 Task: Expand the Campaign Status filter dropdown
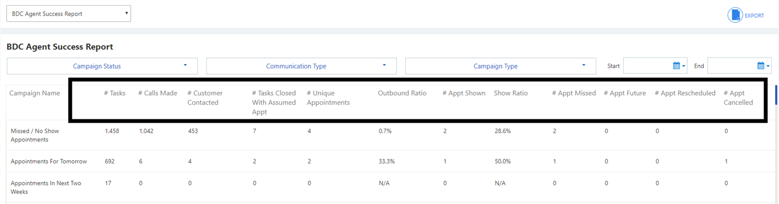click(102, 66)
